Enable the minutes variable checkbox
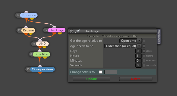 [144, 61]
